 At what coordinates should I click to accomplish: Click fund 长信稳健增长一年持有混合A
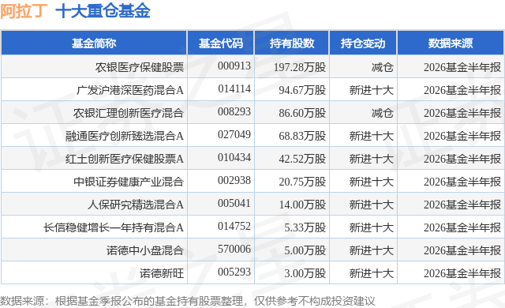114,227
